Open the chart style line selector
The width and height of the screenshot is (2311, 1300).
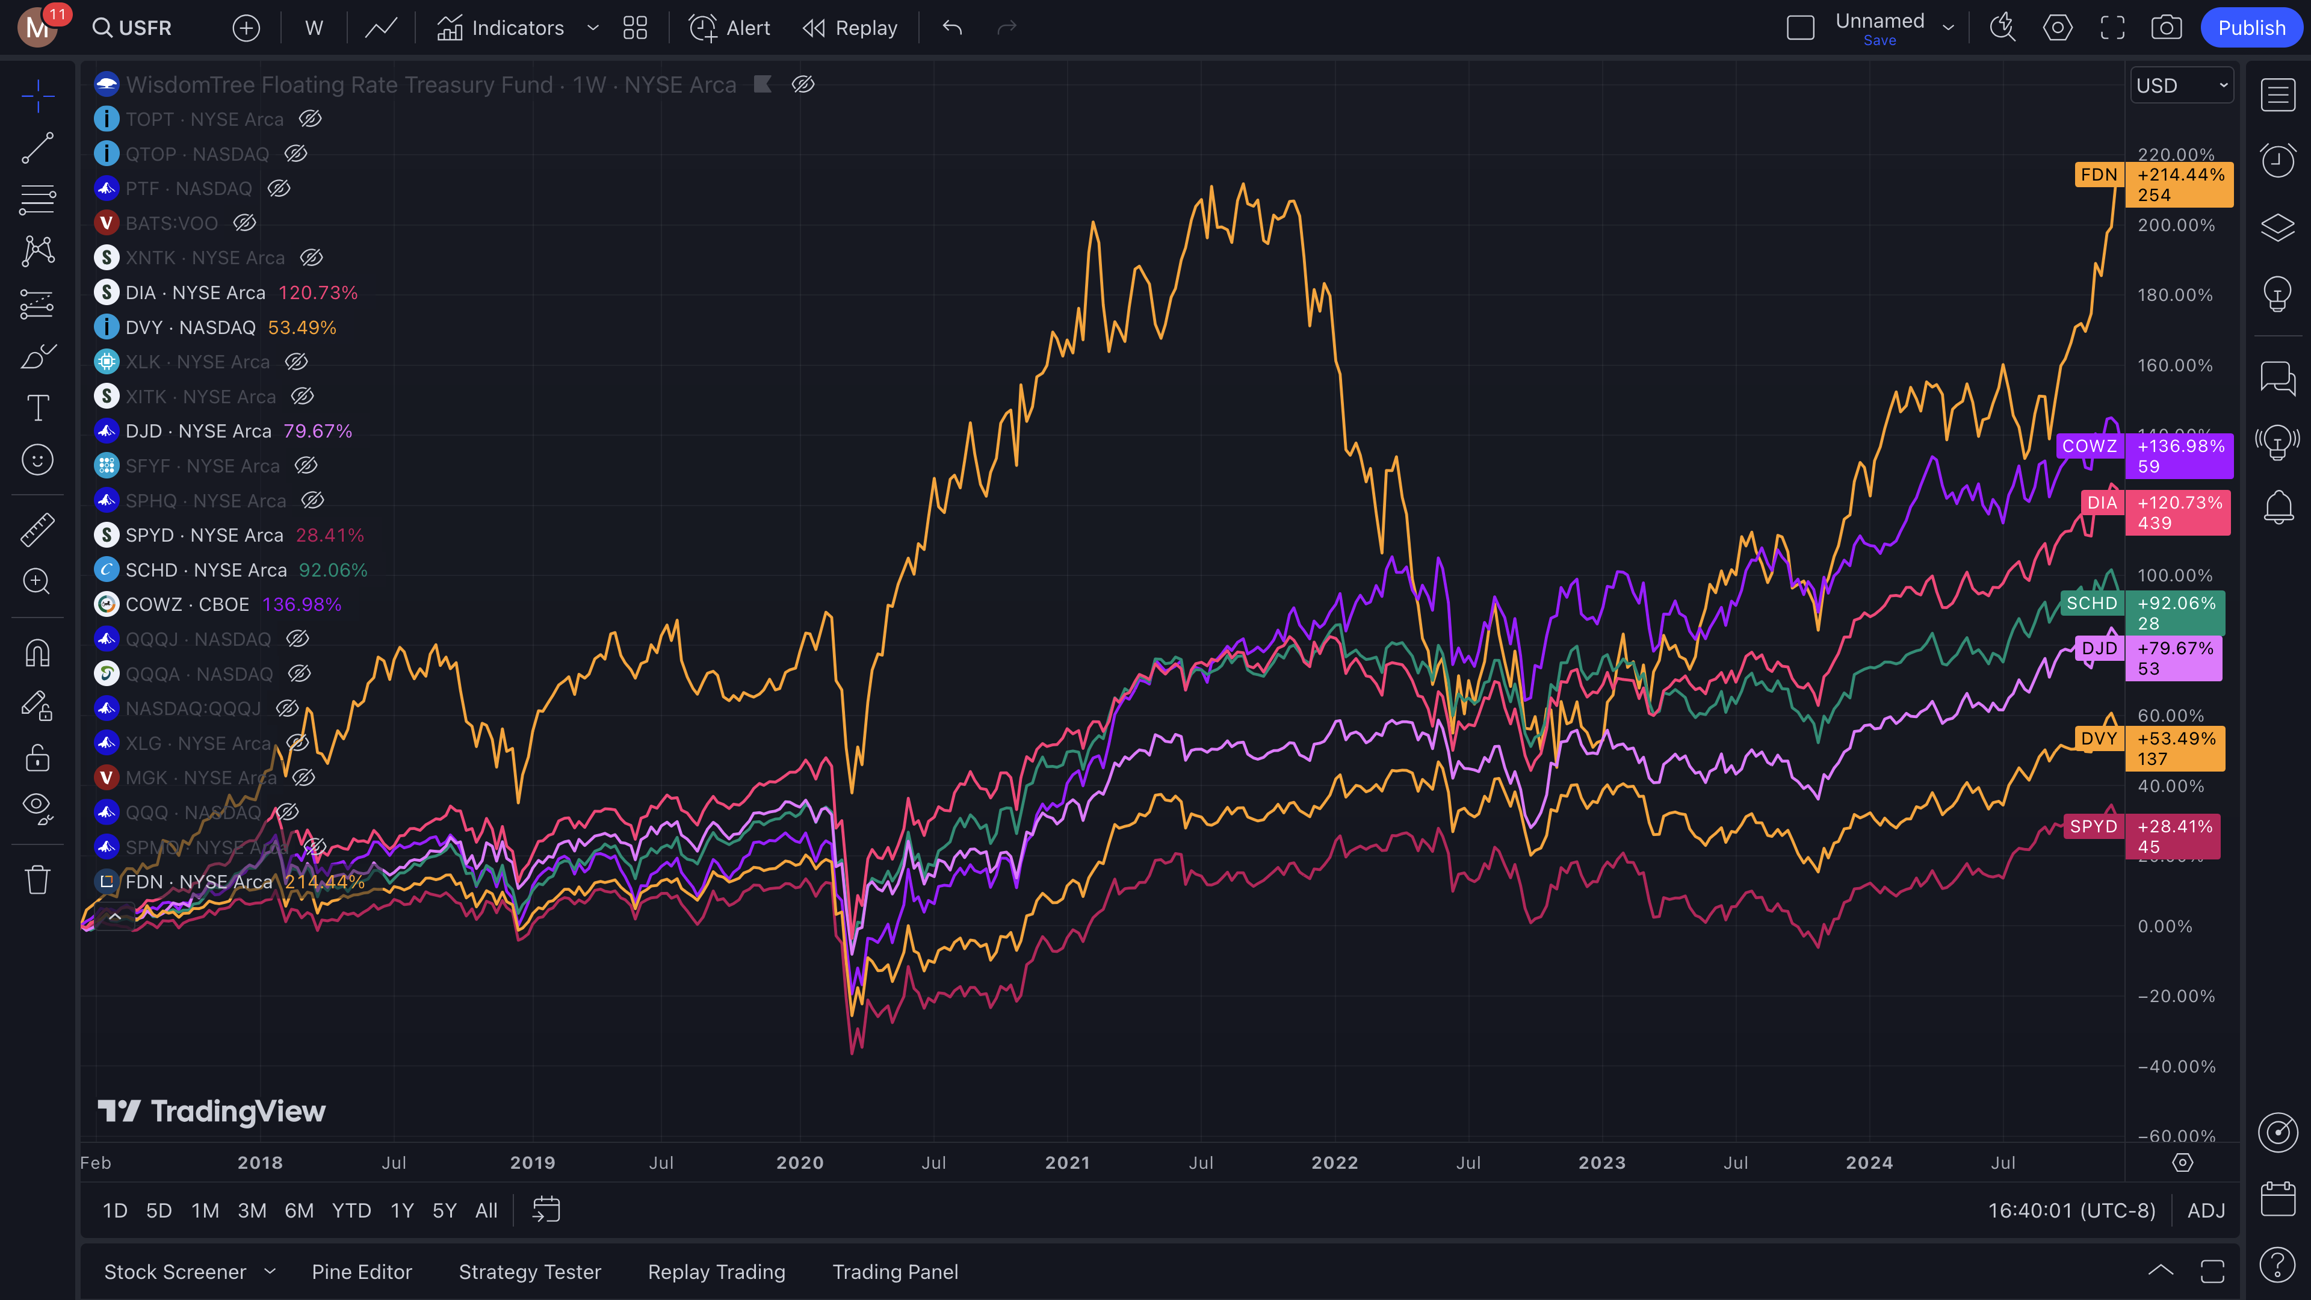tap(382, 28)
